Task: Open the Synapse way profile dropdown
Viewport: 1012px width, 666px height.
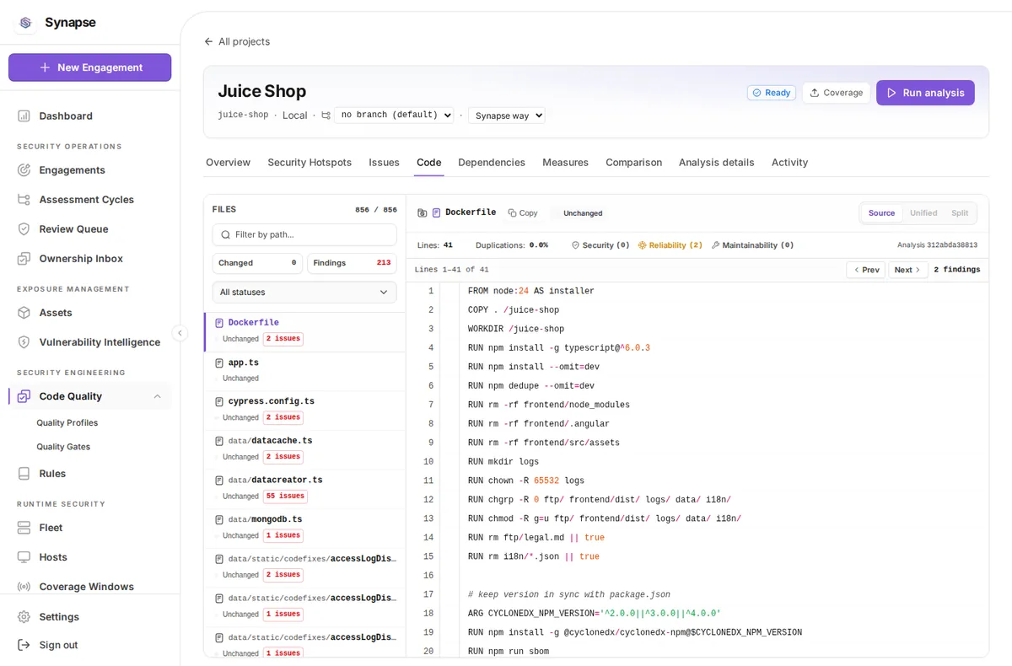Action: coord(507,115)
